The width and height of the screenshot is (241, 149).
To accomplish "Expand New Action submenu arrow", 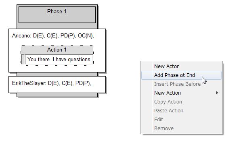I will coord(217,93).
